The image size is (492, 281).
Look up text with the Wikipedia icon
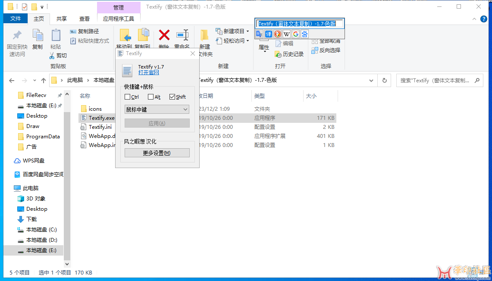[x=286, y=34]
